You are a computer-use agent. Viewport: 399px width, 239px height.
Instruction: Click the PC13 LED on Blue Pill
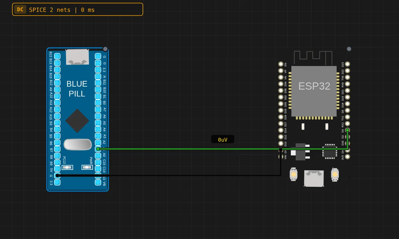67,167
